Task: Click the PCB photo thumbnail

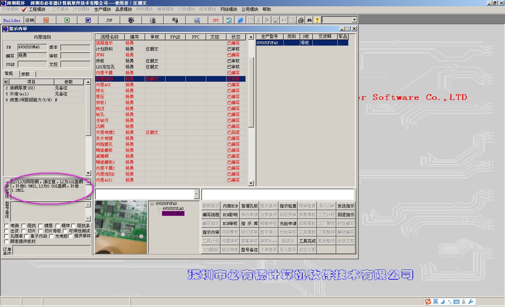Action: tap(121, 227)
